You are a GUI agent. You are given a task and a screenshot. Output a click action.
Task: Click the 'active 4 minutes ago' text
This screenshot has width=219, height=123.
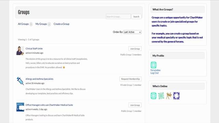coord(34,53)
